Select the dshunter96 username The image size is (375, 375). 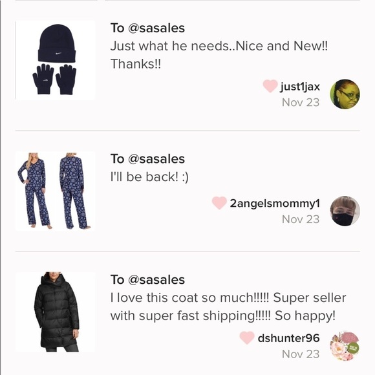click(x=288, y=338)
